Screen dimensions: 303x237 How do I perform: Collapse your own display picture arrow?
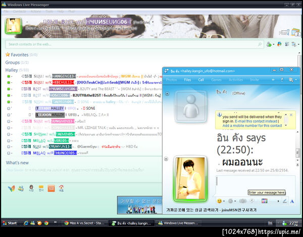pyautogui.click(x=166, y=159)
